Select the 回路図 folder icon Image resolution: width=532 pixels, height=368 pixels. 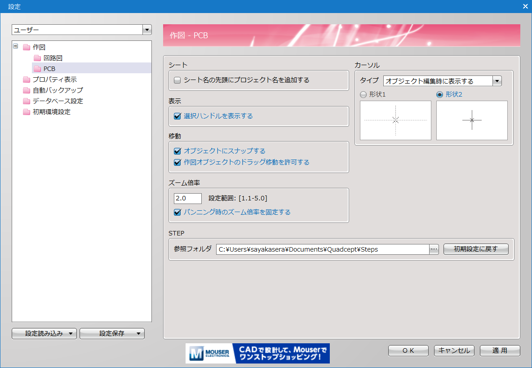pyautogui.click(x=37, y=58)
